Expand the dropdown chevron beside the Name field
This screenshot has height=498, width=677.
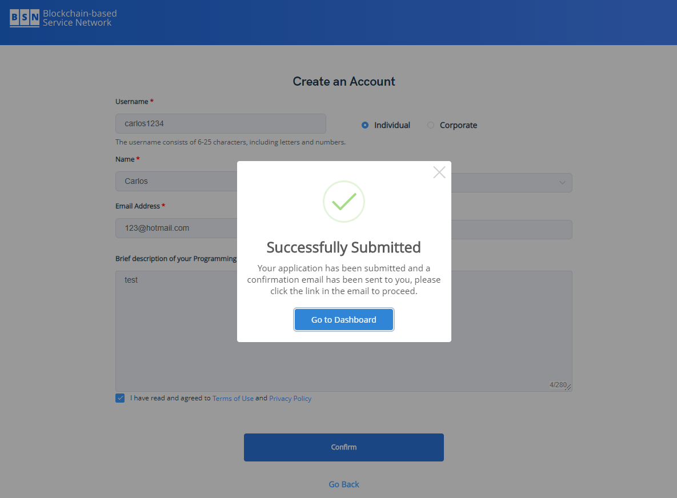click(x=562, y=183)
